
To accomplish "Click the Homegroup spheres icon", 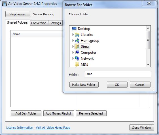I will (77, 41).
